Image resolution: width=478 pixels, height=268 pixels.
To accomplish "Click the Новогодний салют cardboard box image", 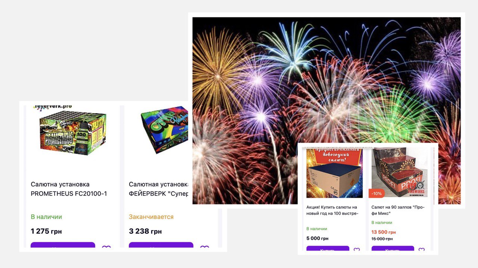I will click(335, 173).
